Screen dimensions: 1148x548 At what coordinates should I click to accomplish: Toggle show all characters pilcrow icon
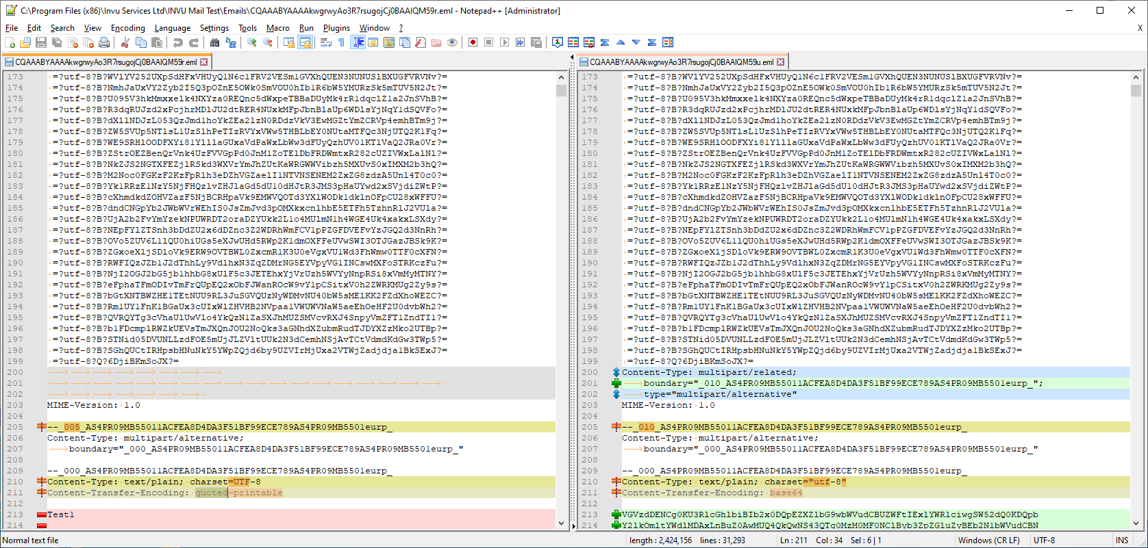(x=342, y=42)
